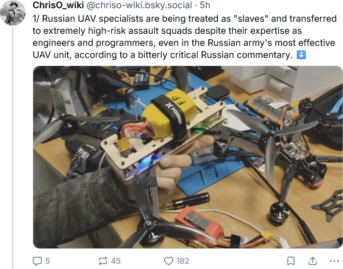Click the "slaves" quoted word in post
The width and height of the screenshot is (343, 269).
click(x=251, y=19)
